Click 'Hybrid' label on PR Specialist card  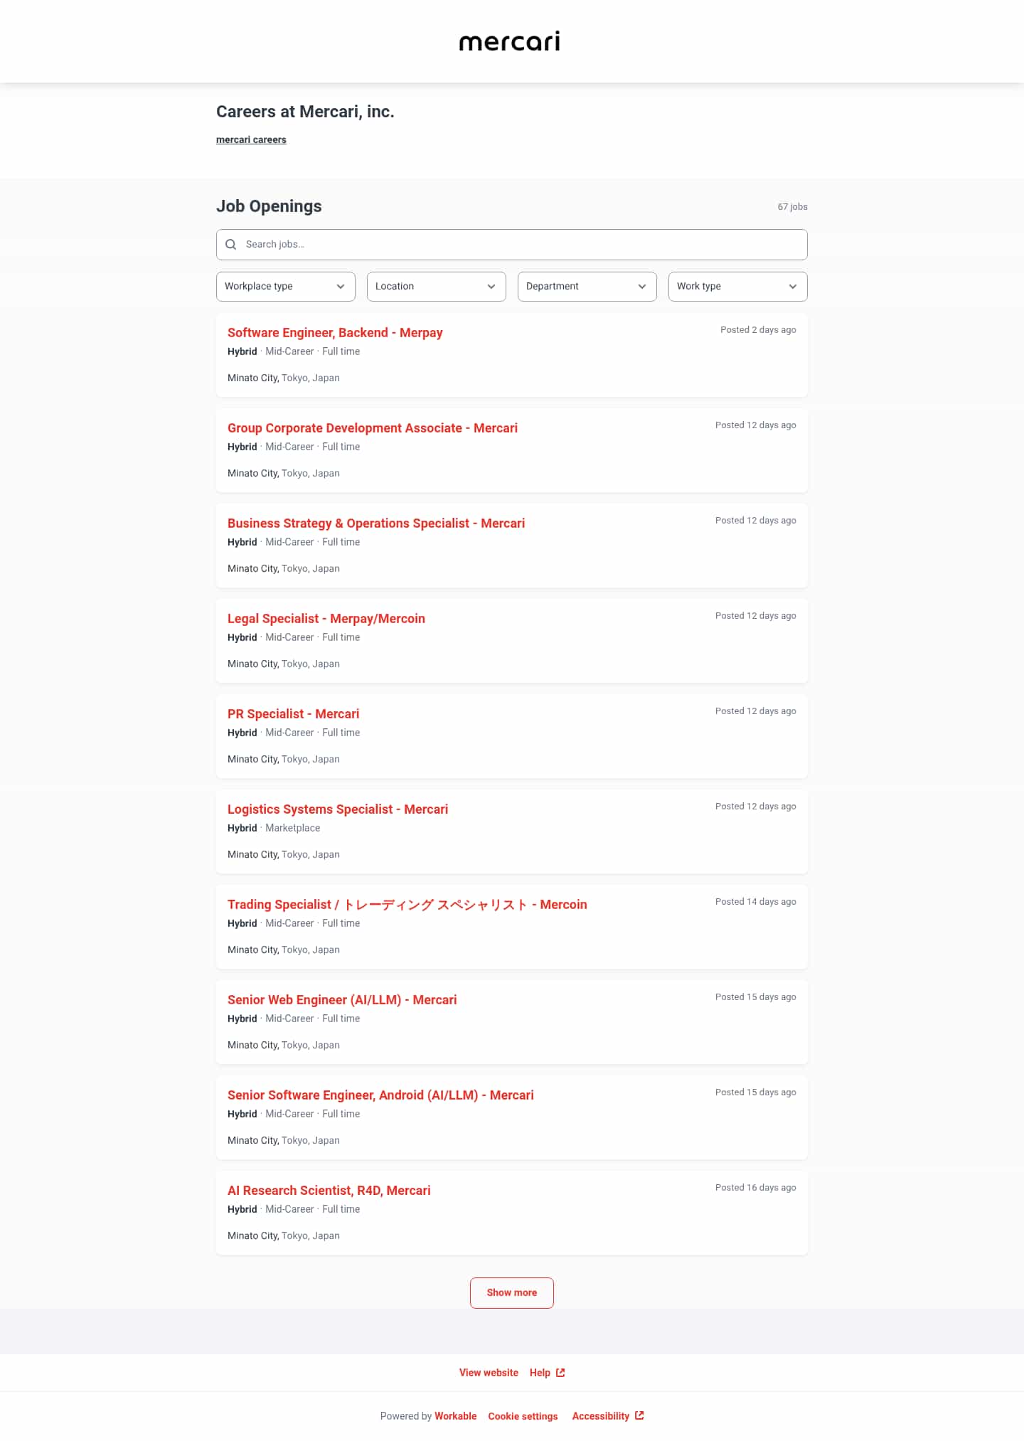[242, 733]
